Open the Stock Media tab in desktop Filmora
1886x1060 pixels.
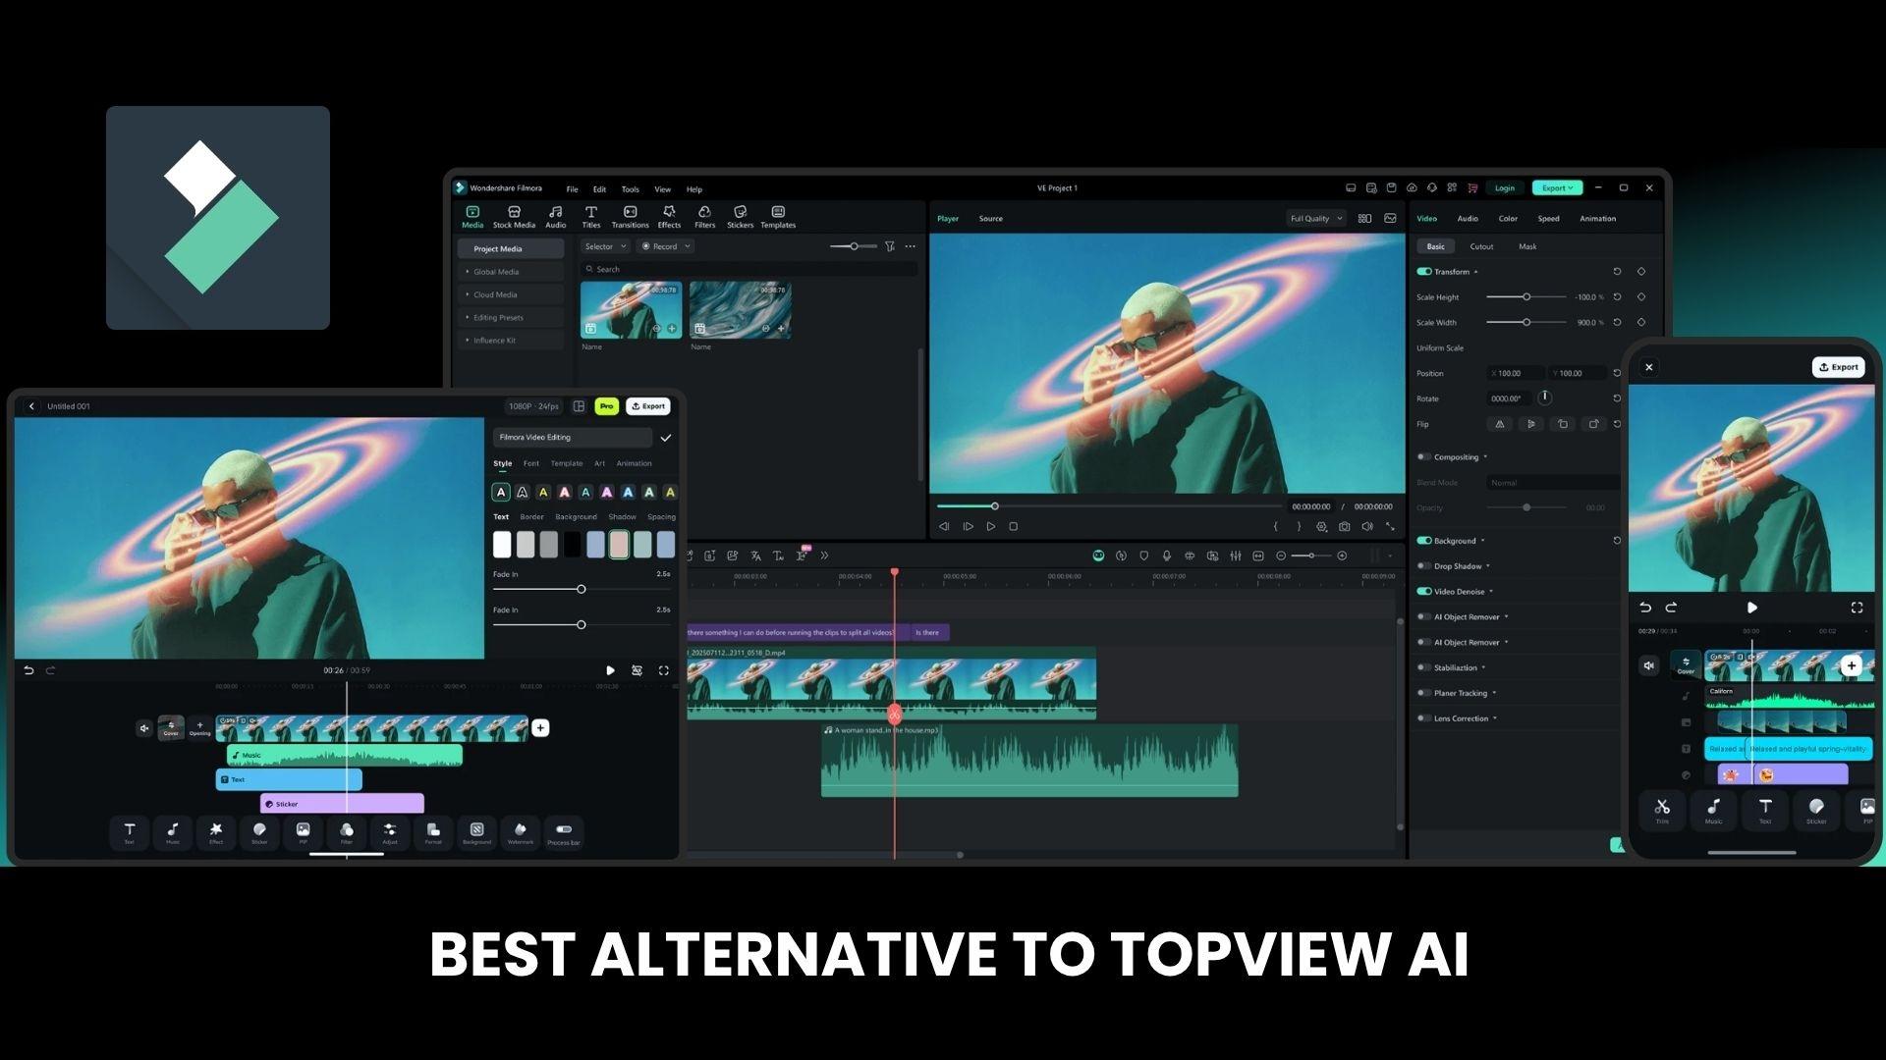(514, 217)
